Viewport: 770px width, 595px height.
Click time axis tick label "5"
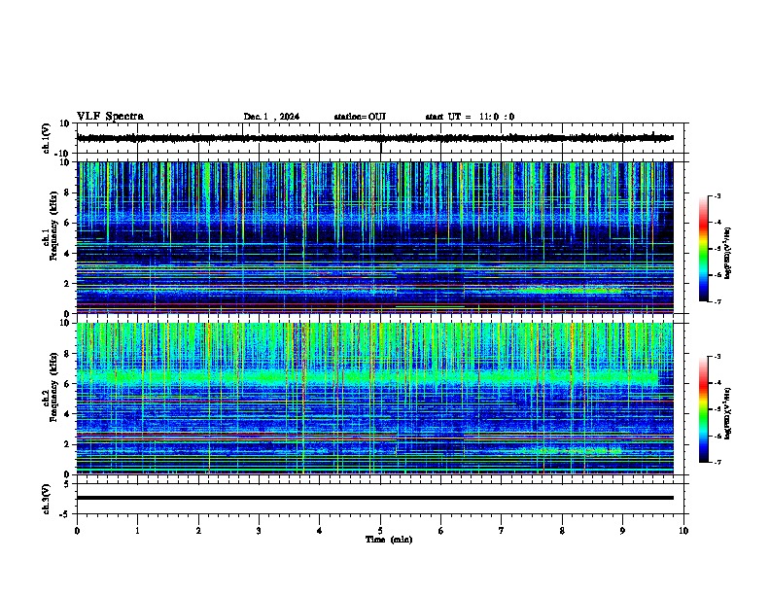[x=380, y=531]
